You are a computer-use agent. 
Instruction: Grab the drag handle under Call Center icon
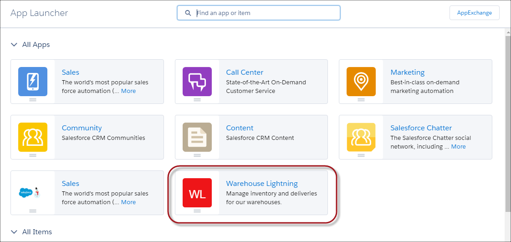tap(197, 99)
